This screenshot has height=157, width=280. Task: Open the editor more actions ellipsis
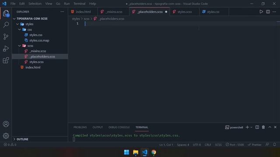tap(274, 12)
